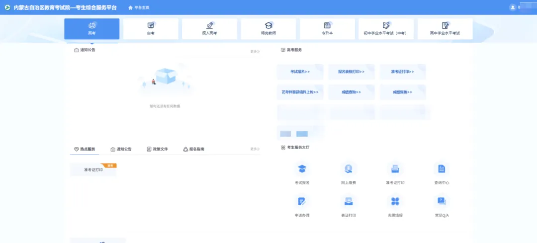The height and width of the screenshot is (243, 537).
Task: Select the 申请办理 application icon
Action: 302,201
